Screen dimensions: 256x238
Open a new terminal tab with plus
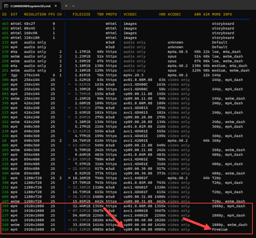click(66, 6)
